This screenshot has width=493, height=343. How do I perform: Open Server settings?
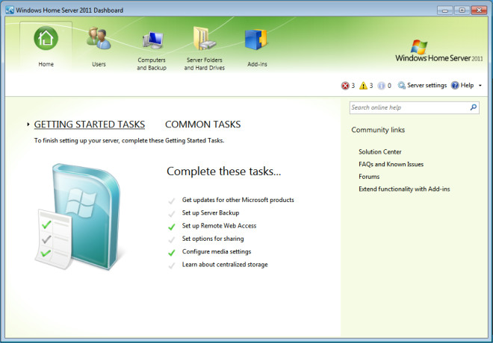(422, 85)
